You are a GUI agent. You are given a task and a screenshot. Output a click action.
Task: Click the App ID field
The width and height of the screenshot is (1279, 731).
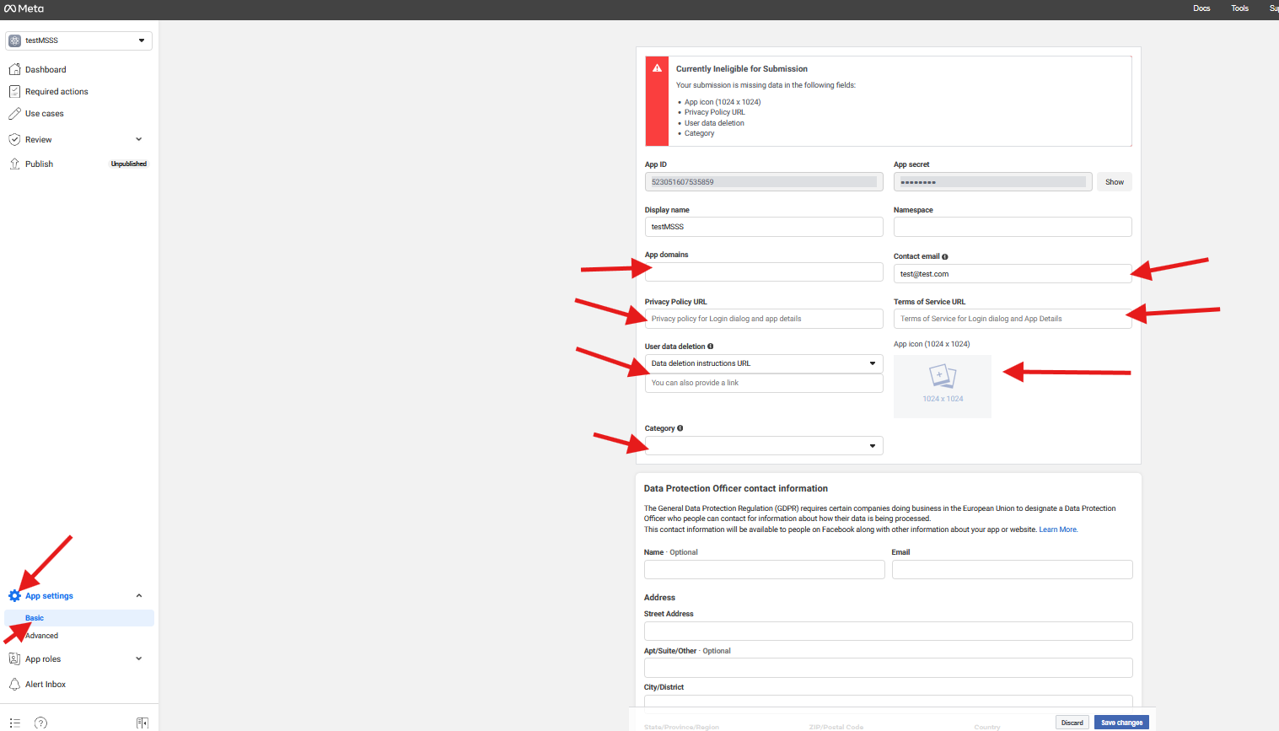click(764, 182)
